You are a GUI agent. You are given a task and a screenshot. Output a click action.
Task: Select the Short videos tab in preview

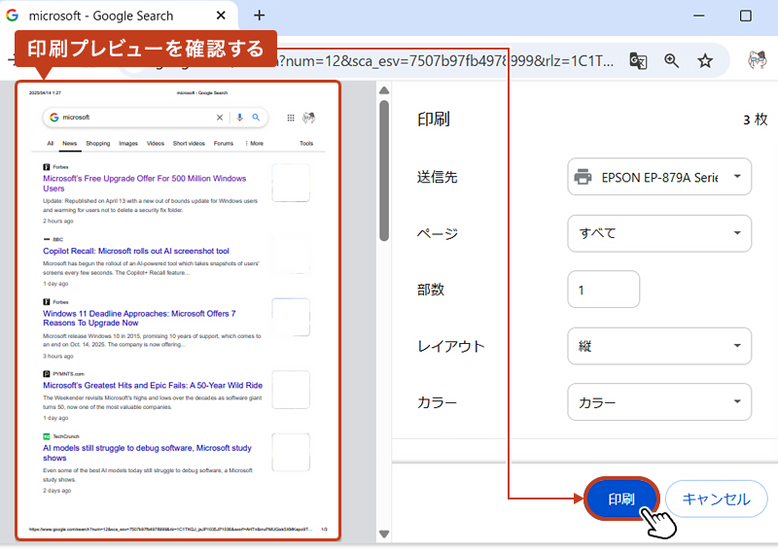pyautogui.click(x=189, y=143)
